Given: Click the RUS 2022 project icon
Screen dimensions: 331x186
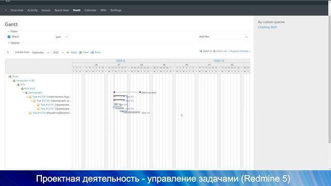Looking at the screenshot, I should (22, 88).
